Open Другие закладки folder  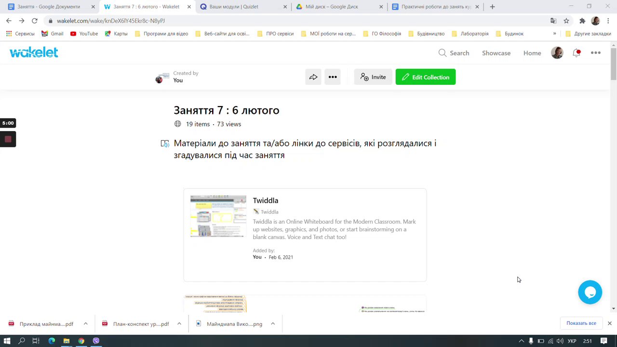(588, 34)
